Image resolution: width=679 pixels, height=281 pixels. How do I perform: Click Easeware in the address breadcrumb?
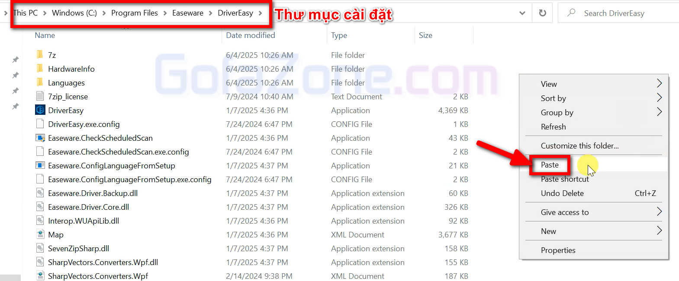point(187,13)
